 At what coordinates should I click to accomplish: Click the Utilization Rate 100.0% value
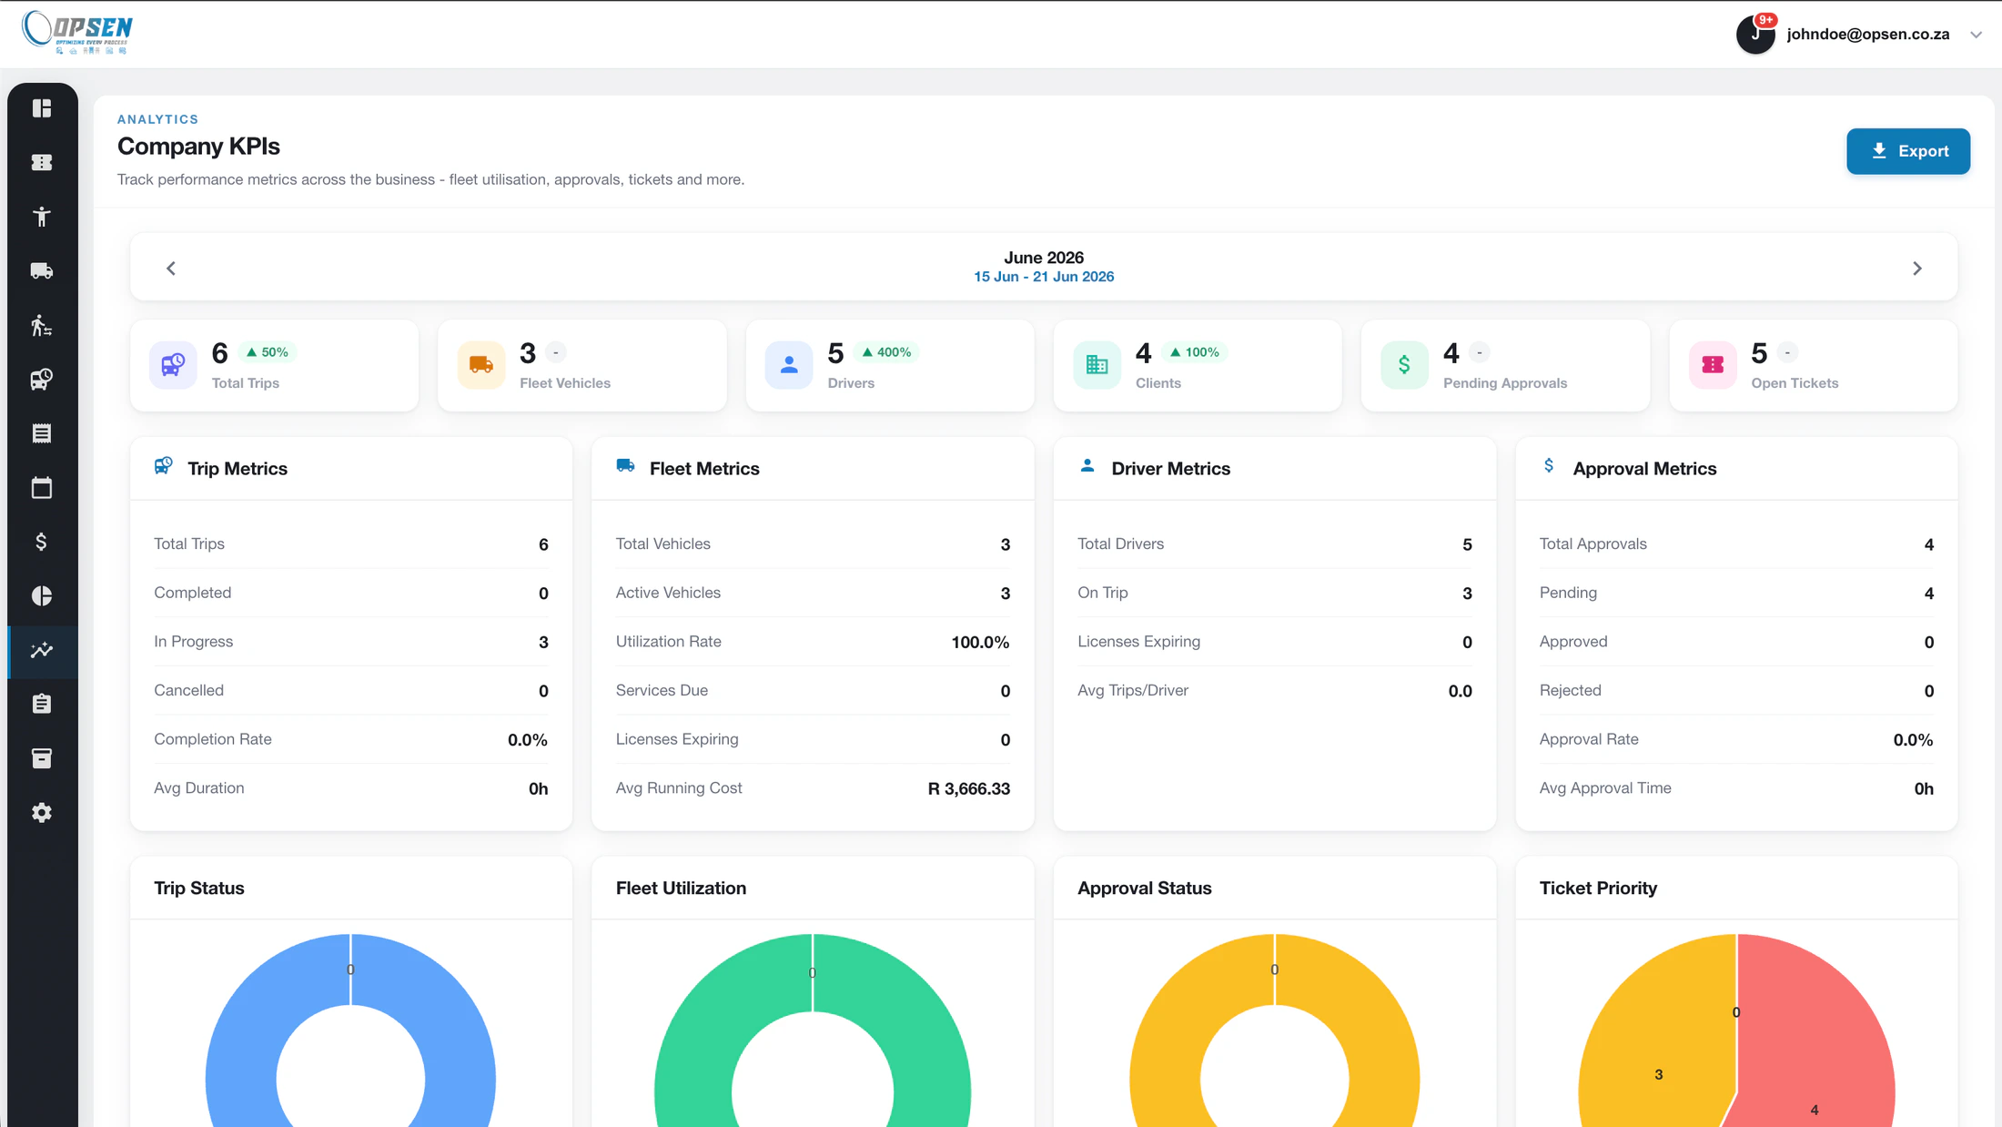(980, 642)
